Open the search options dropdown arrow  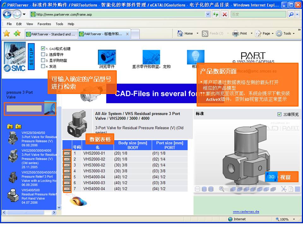(x=297, y=14)
